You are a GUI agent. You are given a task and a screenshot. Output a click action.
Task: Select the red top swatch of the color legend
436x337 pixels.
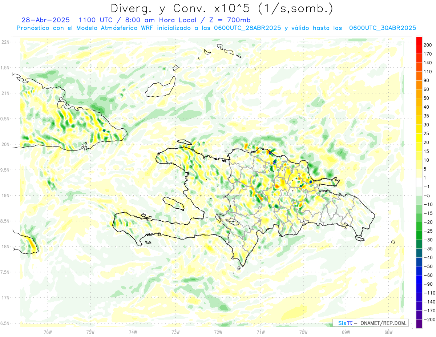point(419,40)
